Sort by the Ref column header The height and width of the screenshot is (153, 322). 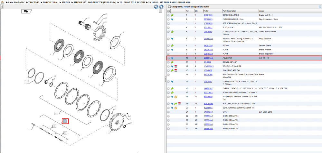pyautogui.click(x=187, y=11)
